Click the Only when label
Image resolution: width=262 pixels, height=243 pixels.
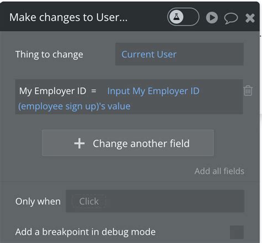click(38, 202)
